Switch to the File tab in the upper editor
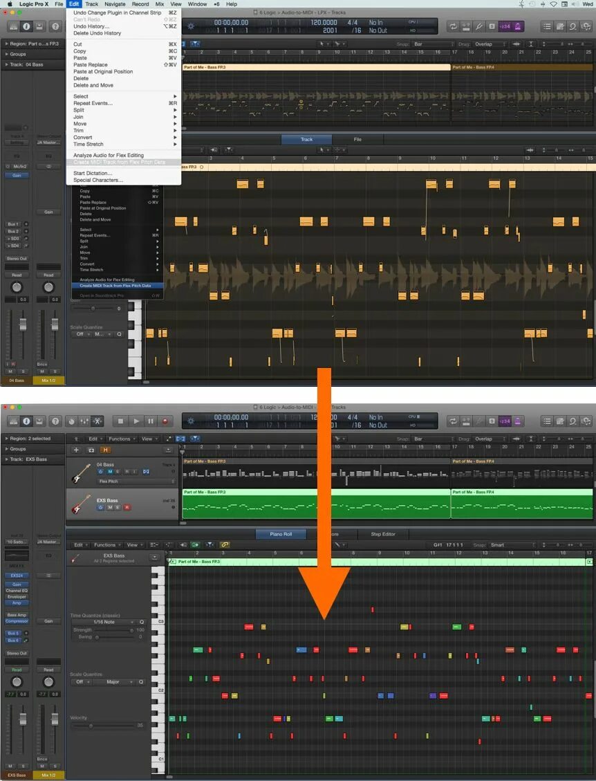 pyautogui.click(x=357, y=140)
